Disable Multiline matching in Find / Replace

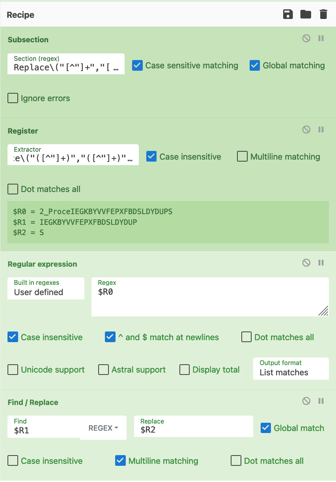[120, 461]
